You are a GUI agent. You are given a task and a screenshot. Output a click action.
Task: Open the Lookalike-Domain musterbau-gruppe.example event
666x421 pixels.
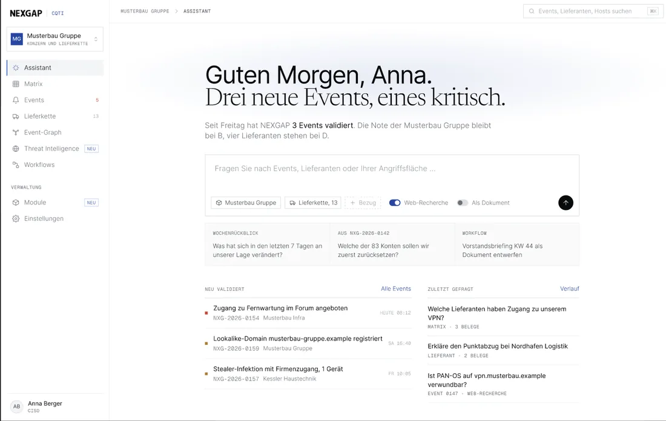coord(308,344)
